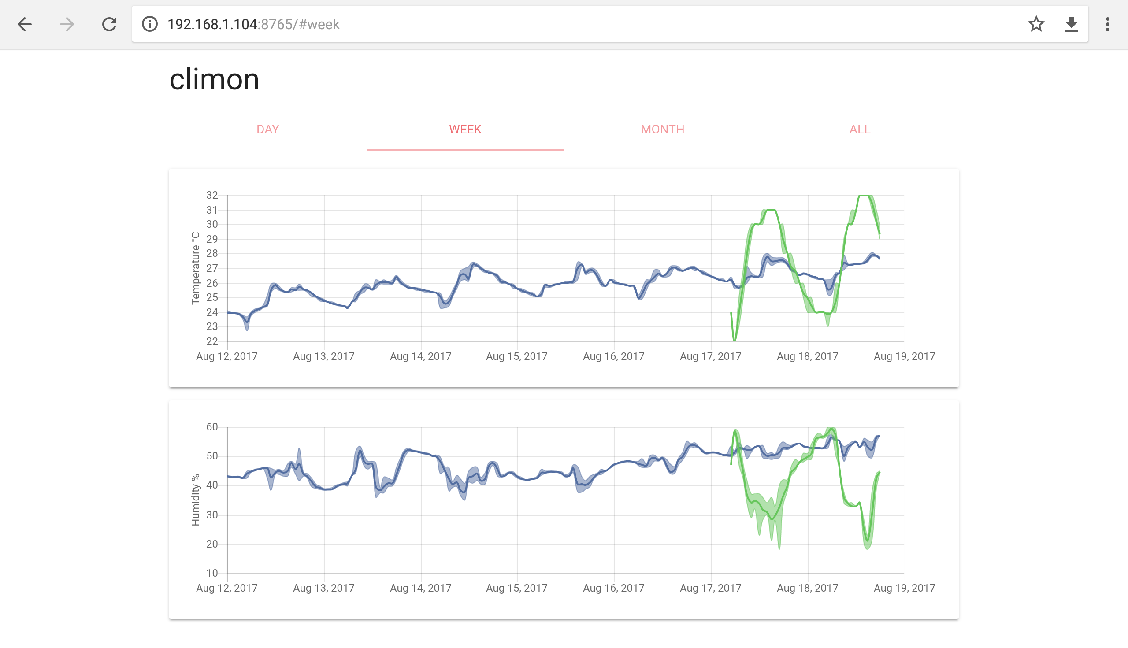Image resolution: width=1128 pixels, height=648 pixels.
Task: Click the Aug 15, 2017 axis label
Action: click(x=517, y=356)
